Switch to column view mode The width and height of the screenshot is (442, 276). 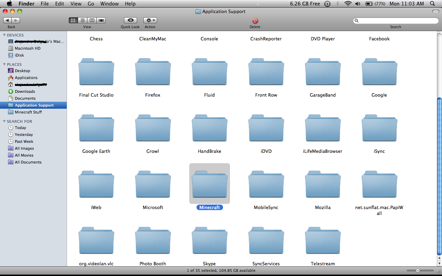point(92,20)
